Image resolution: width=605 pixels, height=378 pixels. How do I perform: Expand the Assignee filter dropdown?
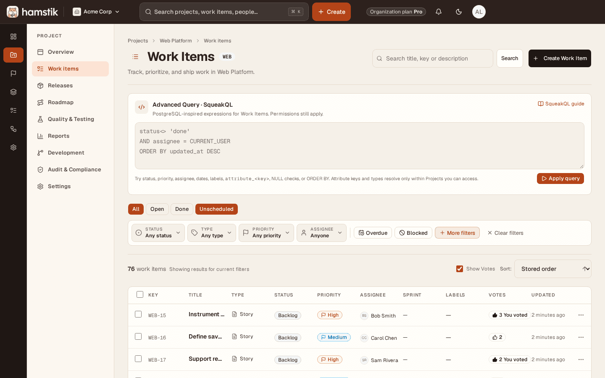click(321, 233)
